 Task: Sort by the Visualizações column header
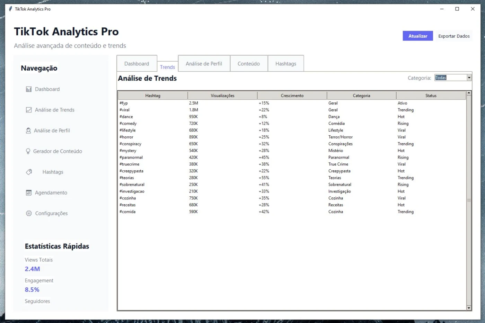point(222,96)
